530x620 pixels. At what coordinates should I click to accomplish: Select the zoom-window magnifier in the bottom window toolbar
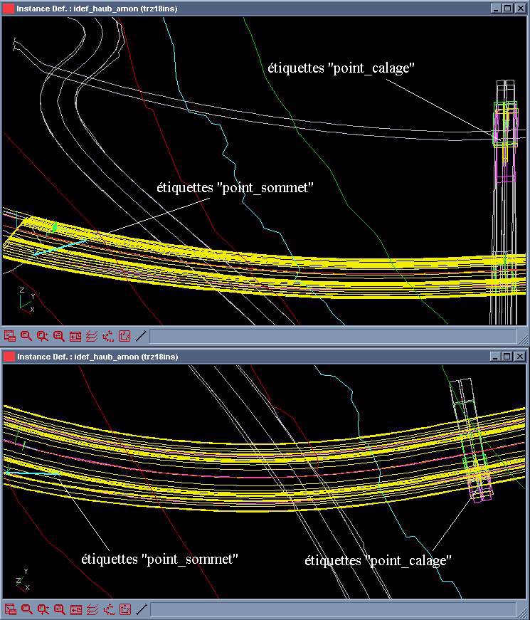(x=26, y=609)
